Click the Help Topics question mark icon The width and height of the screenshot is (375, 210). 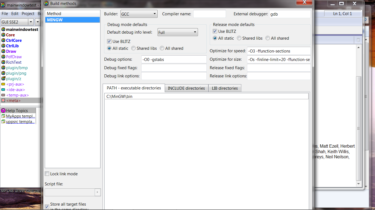click(3, 111)
